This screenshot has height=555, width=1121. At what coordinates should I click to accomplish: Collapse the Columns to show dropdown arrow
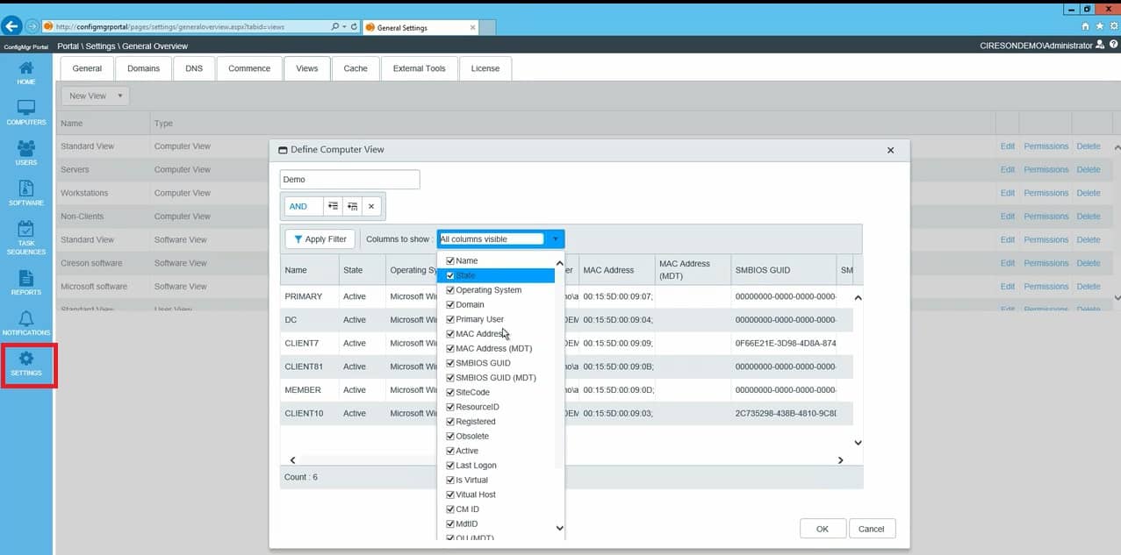coord(555,238)
